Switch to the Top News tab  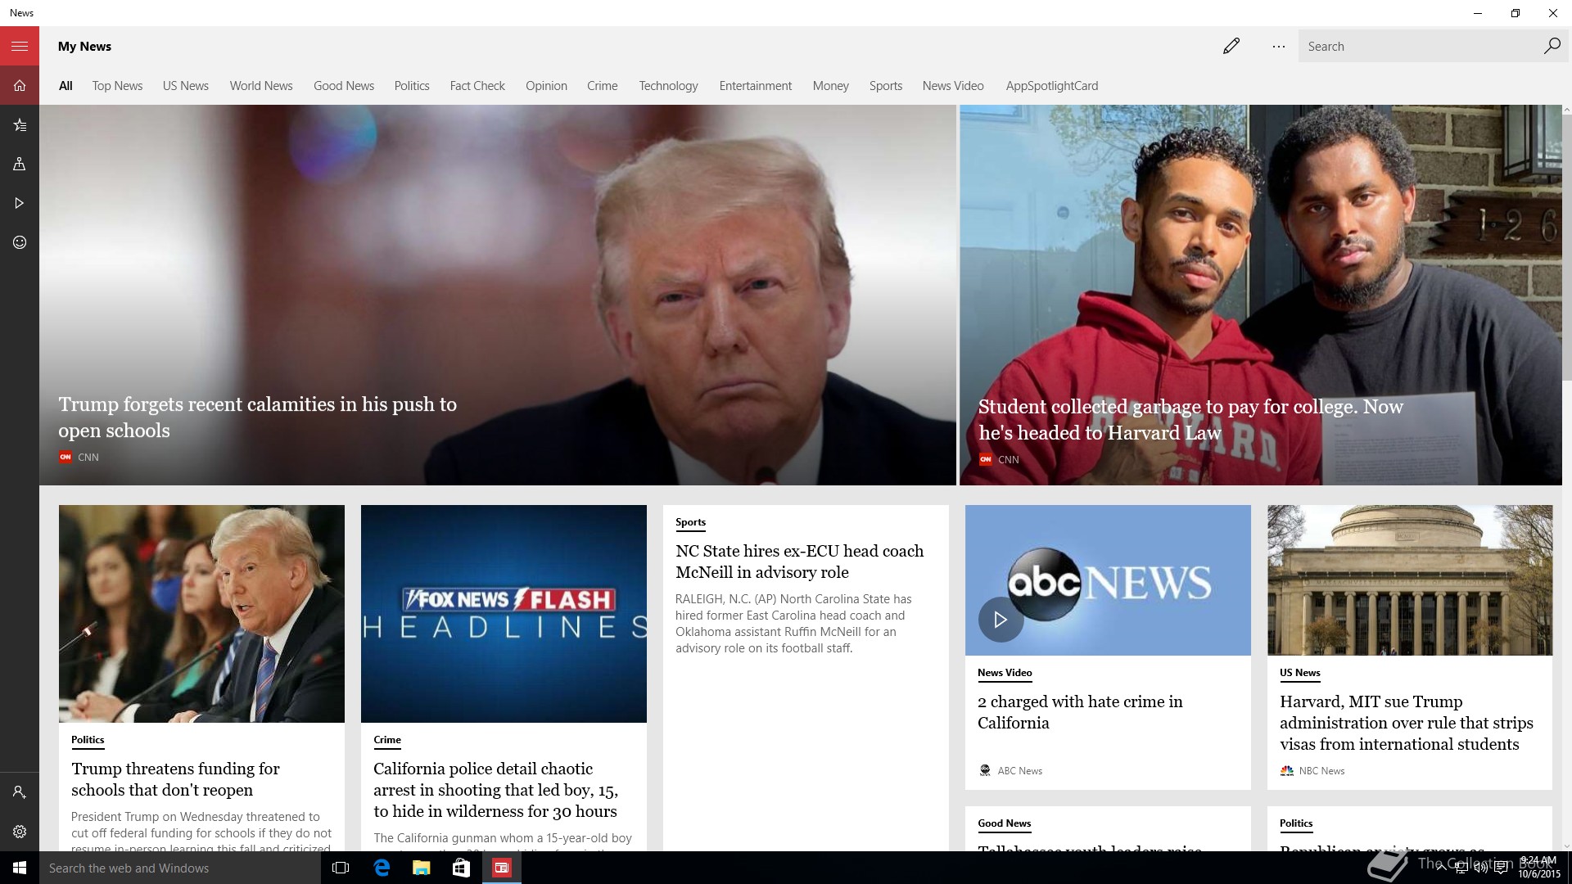point(117,86)
